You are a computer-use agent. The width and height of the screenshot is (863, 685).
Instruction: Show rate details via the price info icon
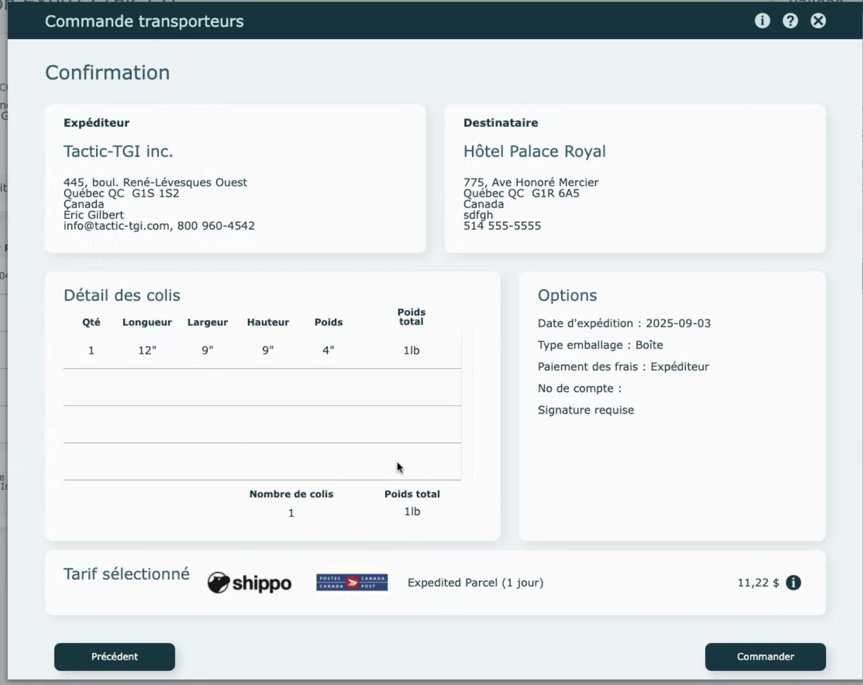tap(793, 582)
